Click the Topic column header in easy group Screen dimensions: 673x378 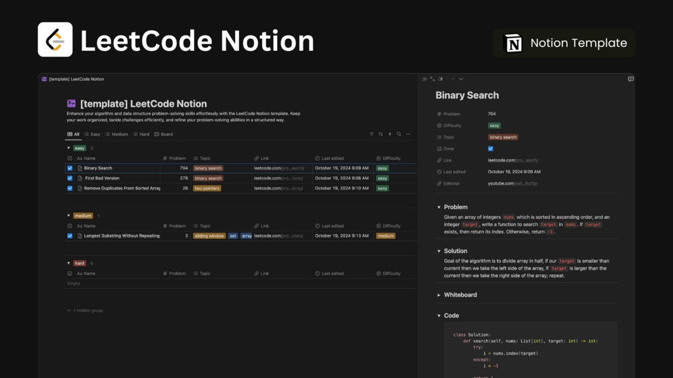point(202,159)
